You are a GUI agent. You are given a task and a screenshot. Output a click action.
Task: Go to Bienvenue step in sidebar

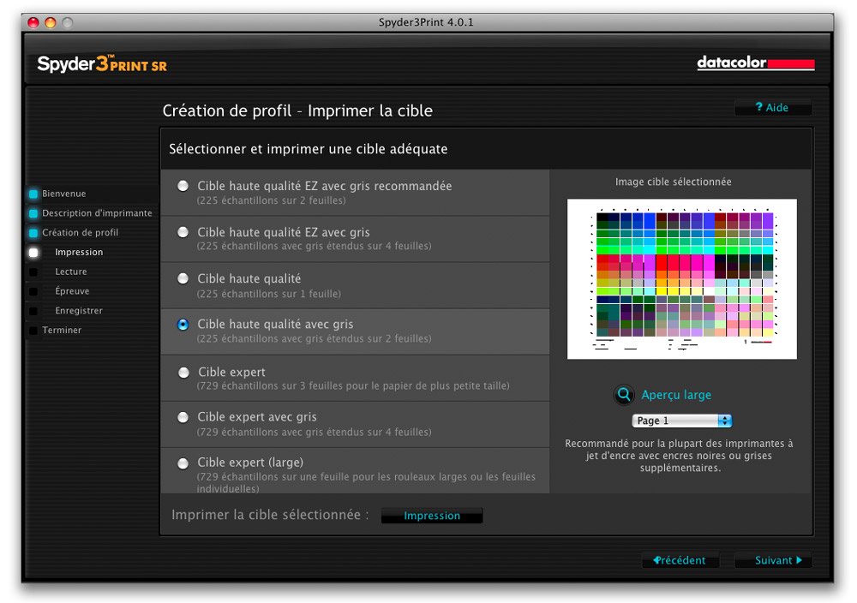tap(64, 194)
